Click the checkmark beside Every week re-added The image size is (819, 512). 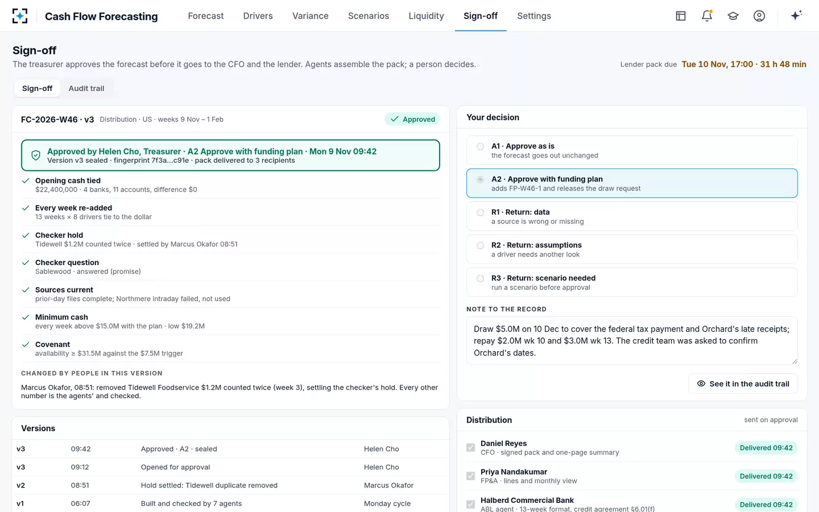click(x=26, y=208)
